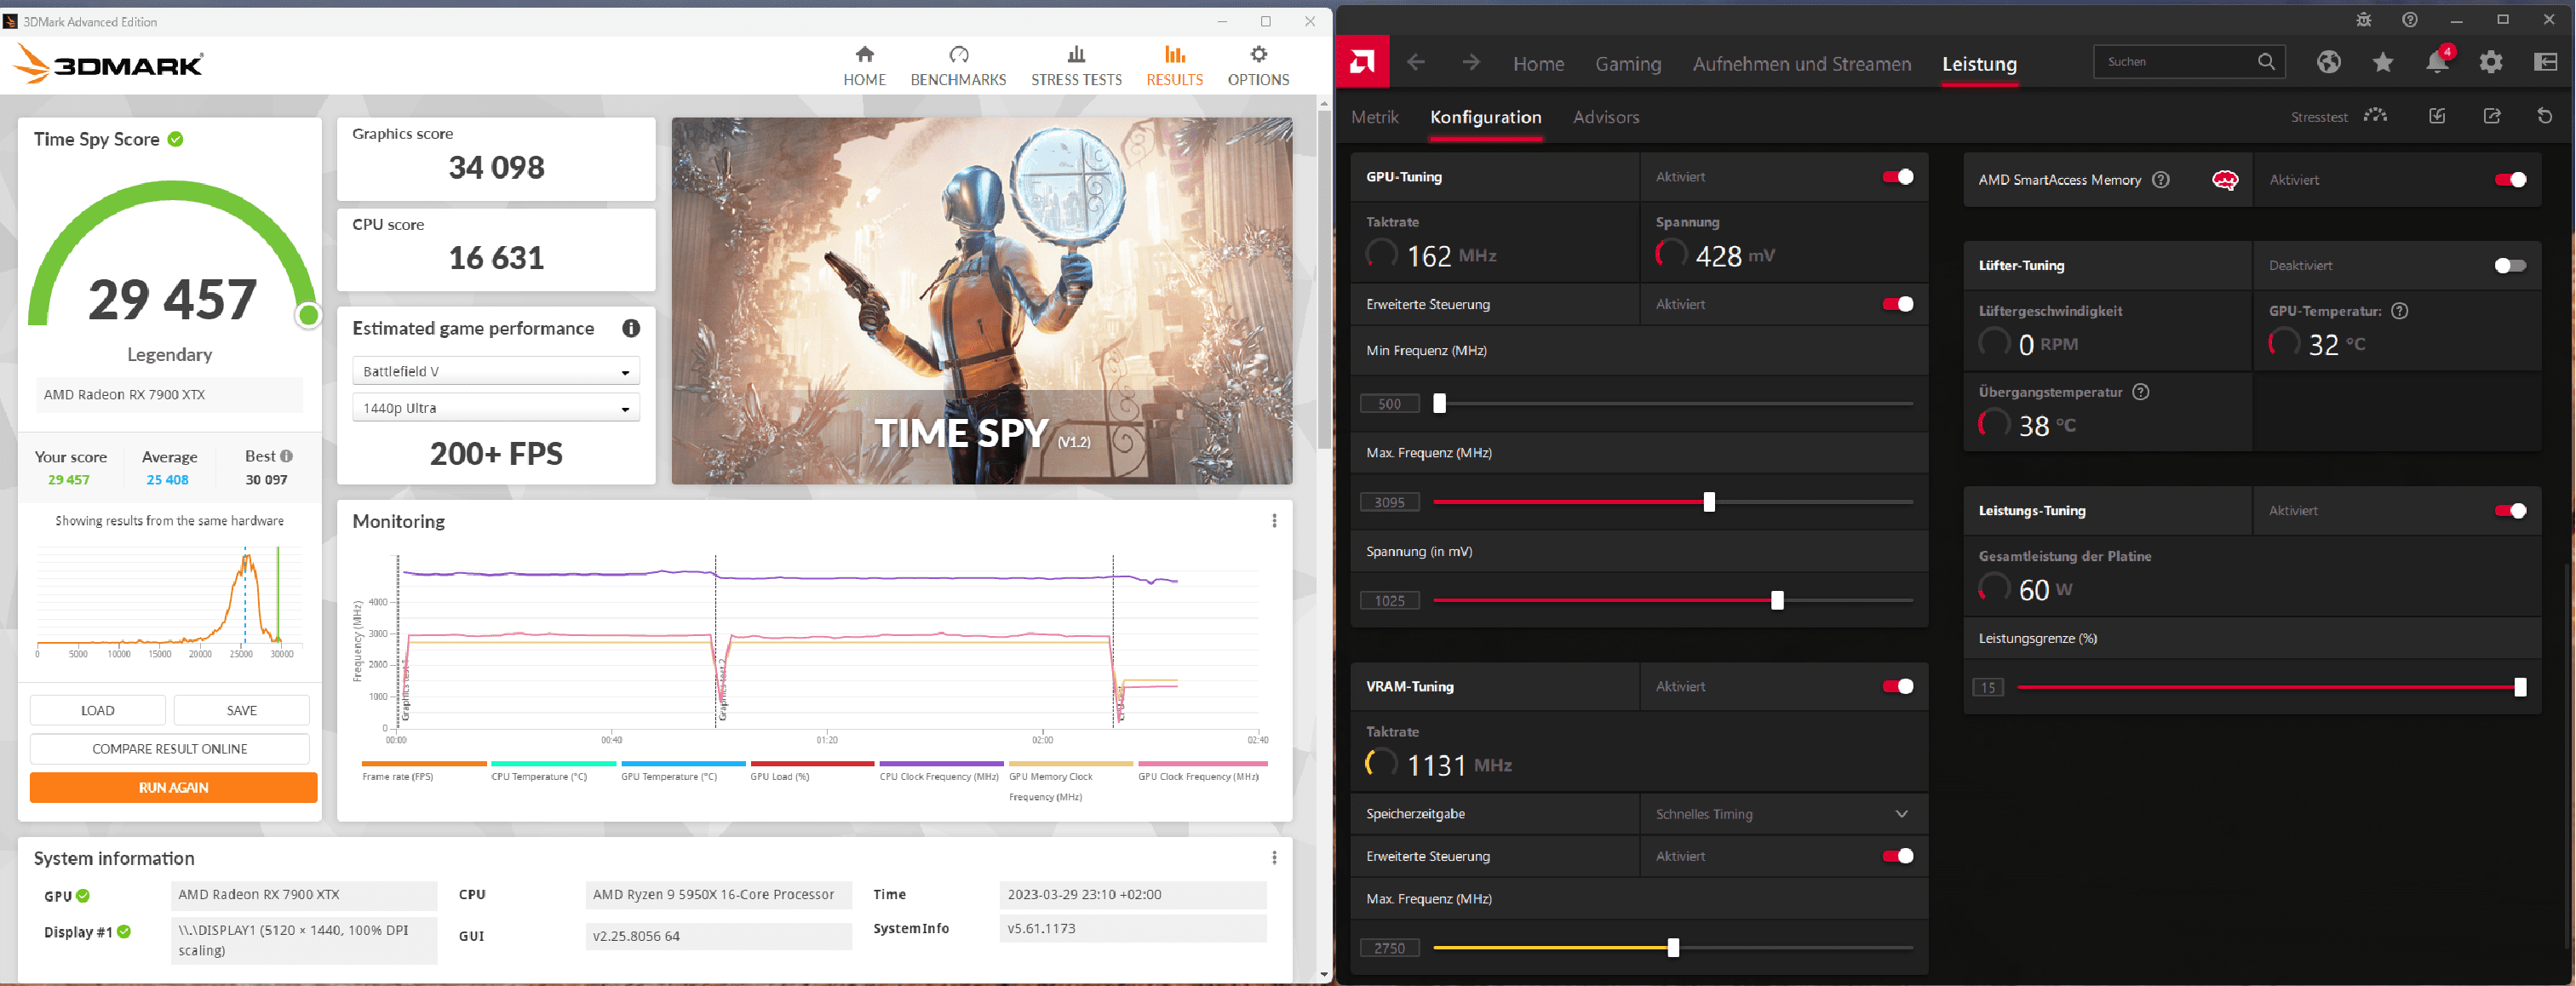The height and width of the screenshot is (986, 2576).
Task: Toggle GPU Erweiterte Steuerung switch
Action: point(1898,304)
